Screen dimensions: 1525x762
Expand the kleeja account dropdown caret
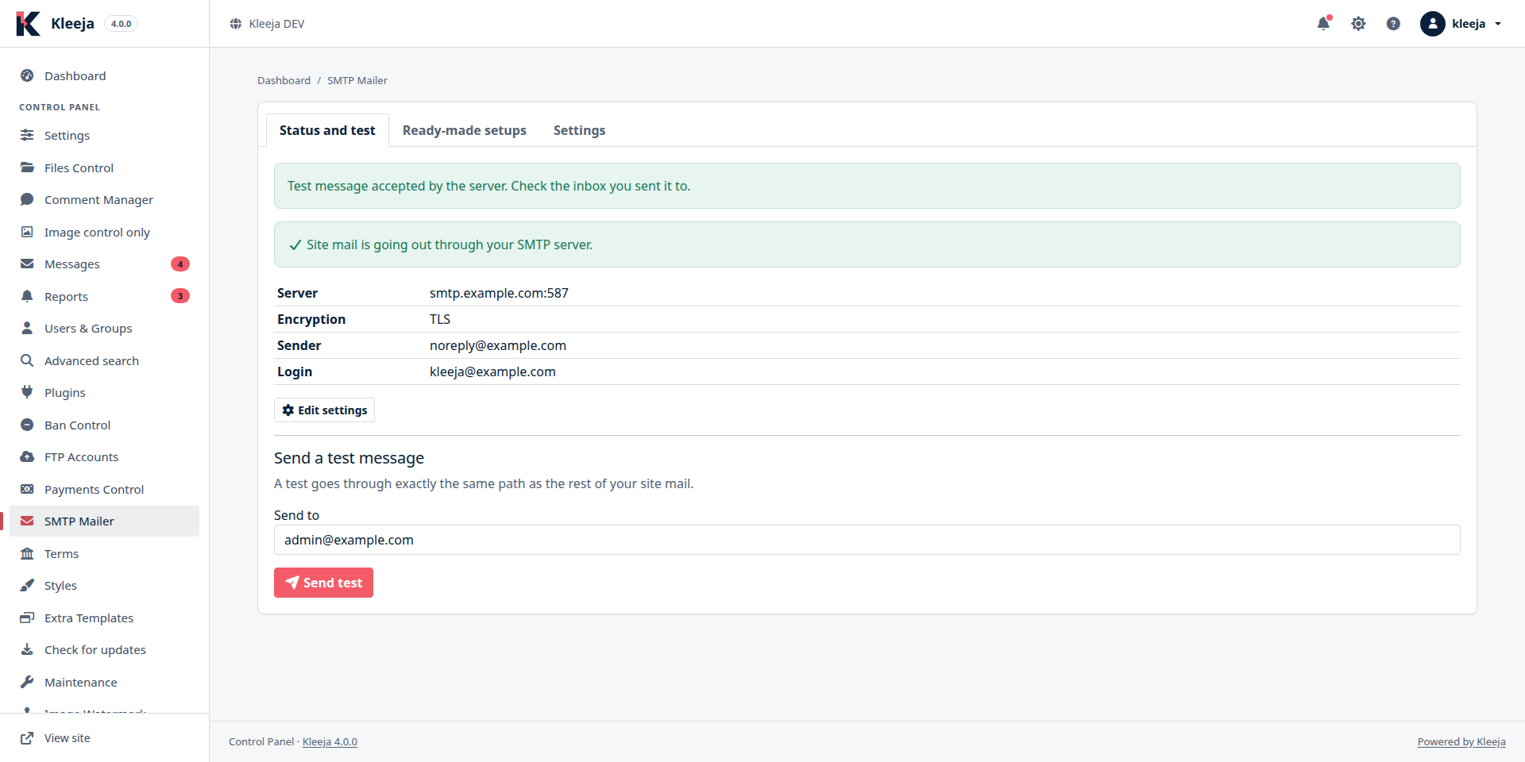click(1498, 24)
